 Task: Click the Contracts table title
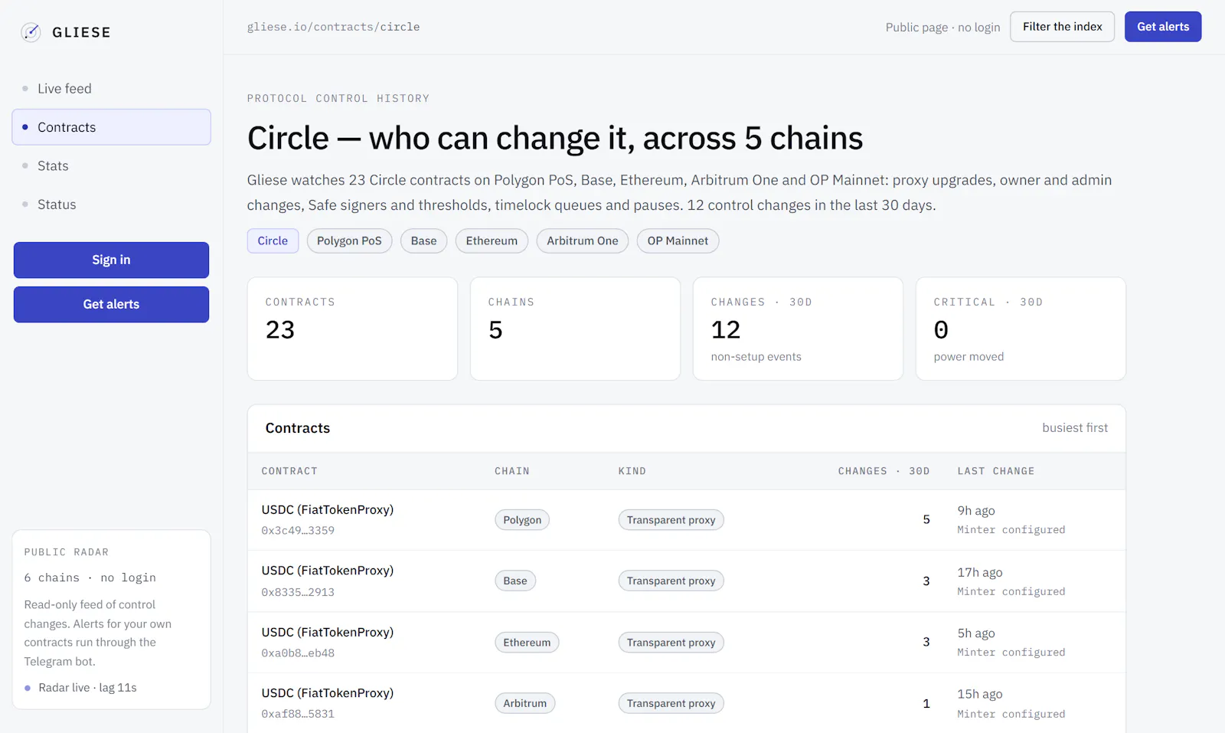click(x=298, y=428)
